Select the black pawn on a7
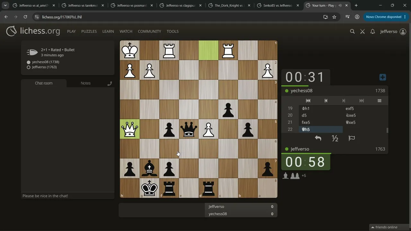Image resolution: width=411 pixels, height=231 pixels. click(267, 168)
